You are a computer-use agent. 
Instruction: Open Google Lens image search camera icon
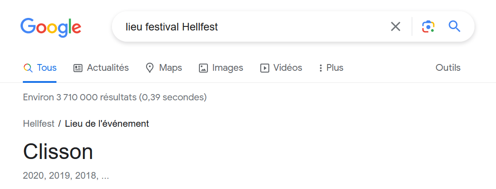(x=428, y=27)
